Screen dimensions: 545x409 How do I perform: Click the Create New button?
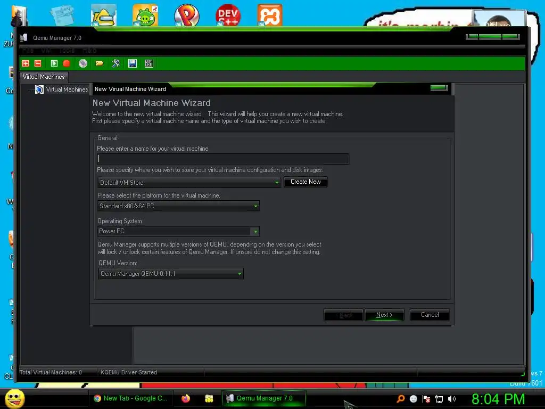click(305, 182)
